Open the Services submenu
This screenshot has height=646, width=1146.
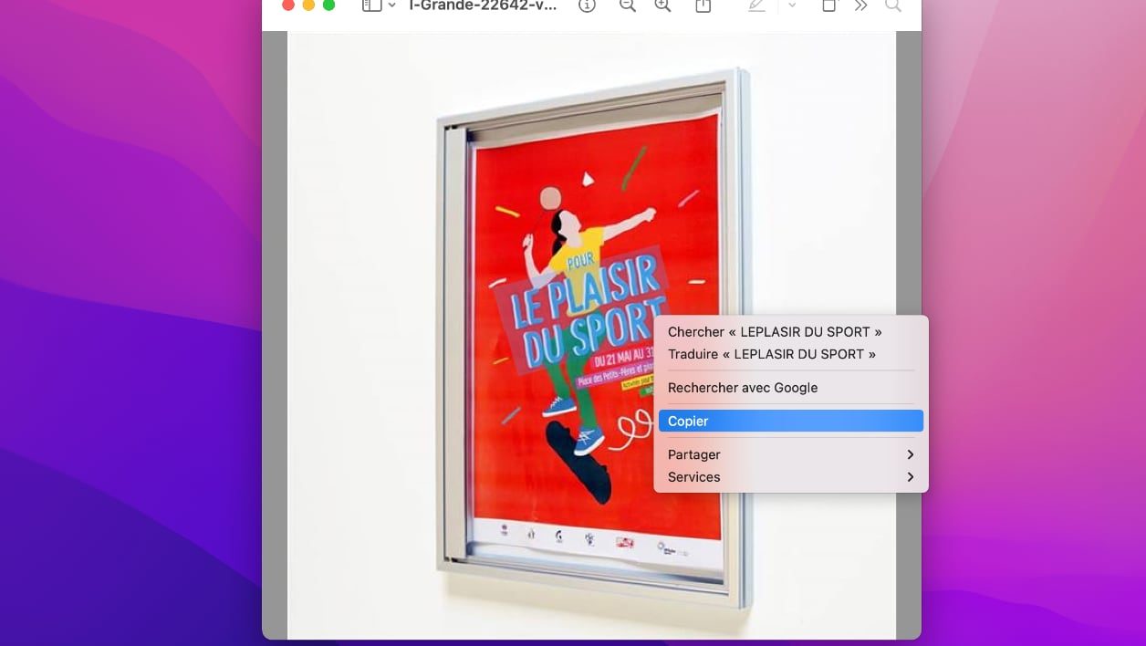pos(791,477)
